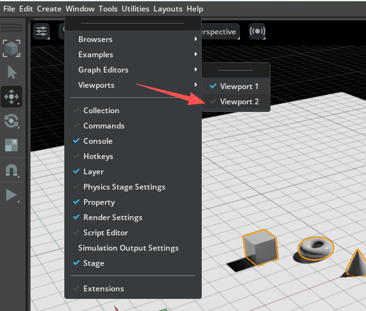Enable the Physics Stage Settings window
The height and width of the screenshot is (311, 366).
133,187
